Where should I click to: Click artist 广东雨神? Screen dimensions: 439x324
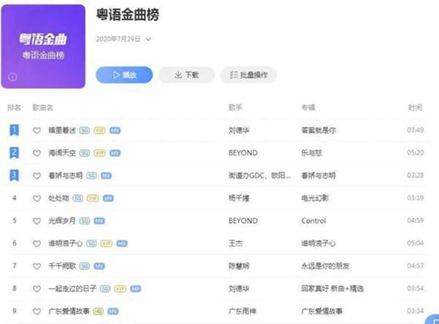click(243, 312)
